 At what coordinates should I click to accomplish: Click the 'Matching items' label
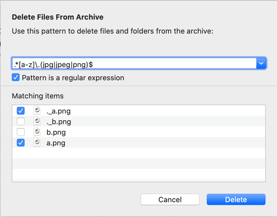tap(37, 96)
